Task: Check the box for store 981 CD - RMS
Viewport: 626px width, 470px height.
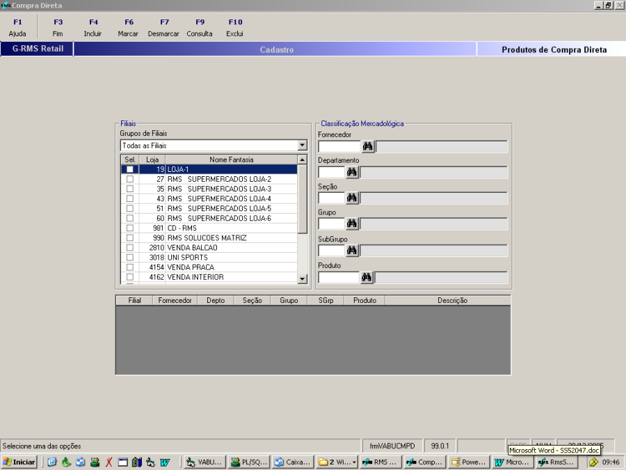Action: (130, 228)
